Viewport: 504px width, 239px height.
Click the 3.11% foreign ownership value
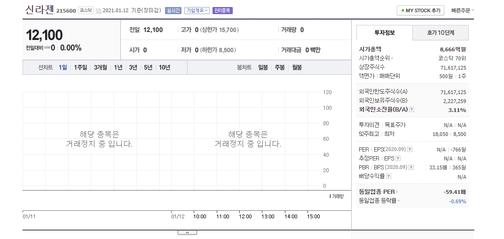(x=457, y=110)
